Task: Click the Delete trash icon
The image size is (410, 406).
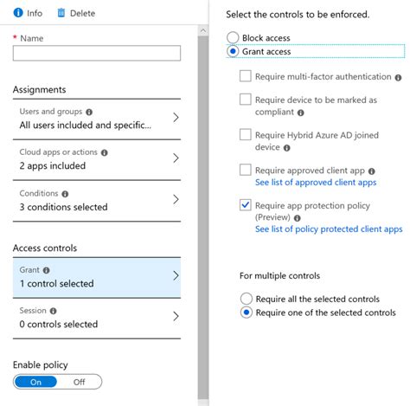Action: click(61, 13)
